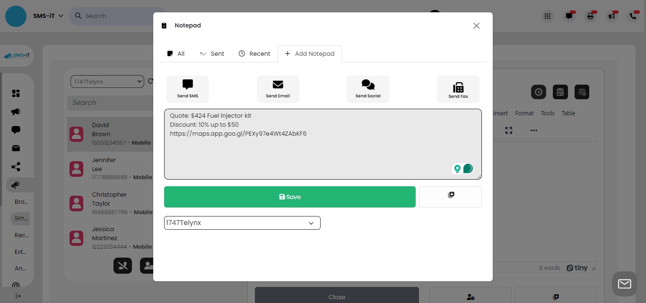Click the chat messages icon in the top bar
This screenshot has width=646, height=303.
click(x=568, y=16)
